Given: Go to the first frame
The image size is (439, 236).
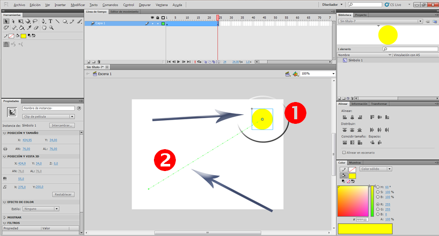Looking at the screenshot, I should coord(169,62).
